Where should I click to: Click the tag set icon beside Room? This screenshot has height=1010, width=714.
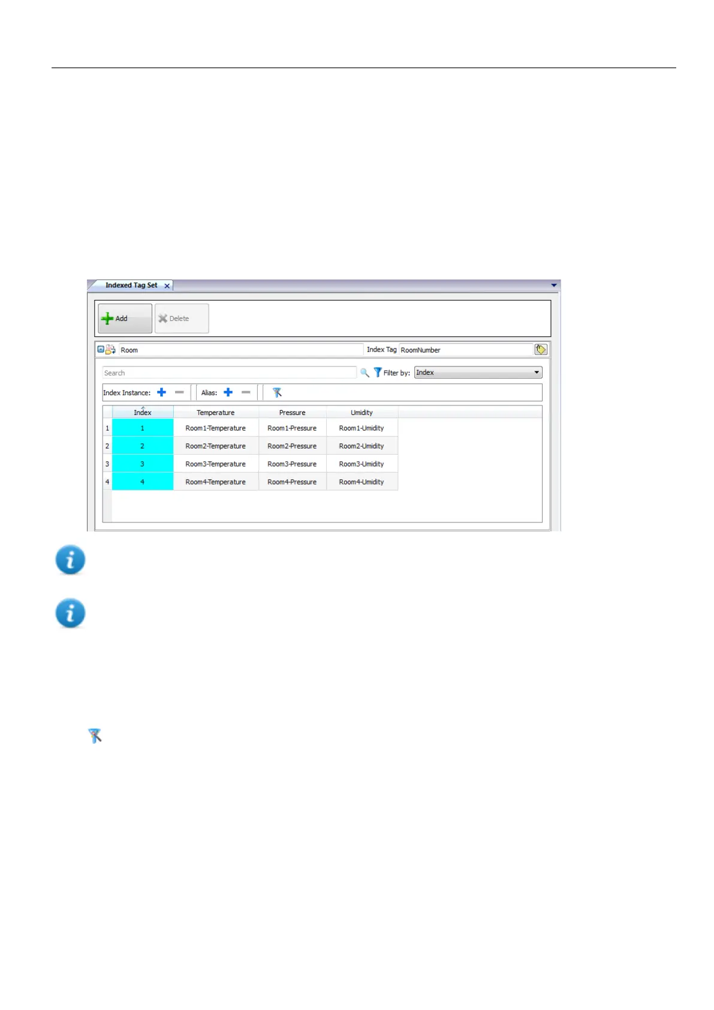point(111,350)
